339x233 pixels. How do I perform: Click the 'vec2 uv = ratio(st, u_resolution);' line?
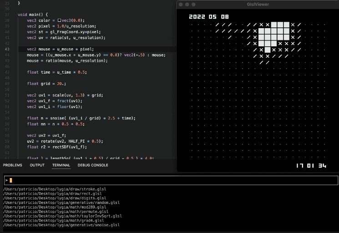coord(66,38)
